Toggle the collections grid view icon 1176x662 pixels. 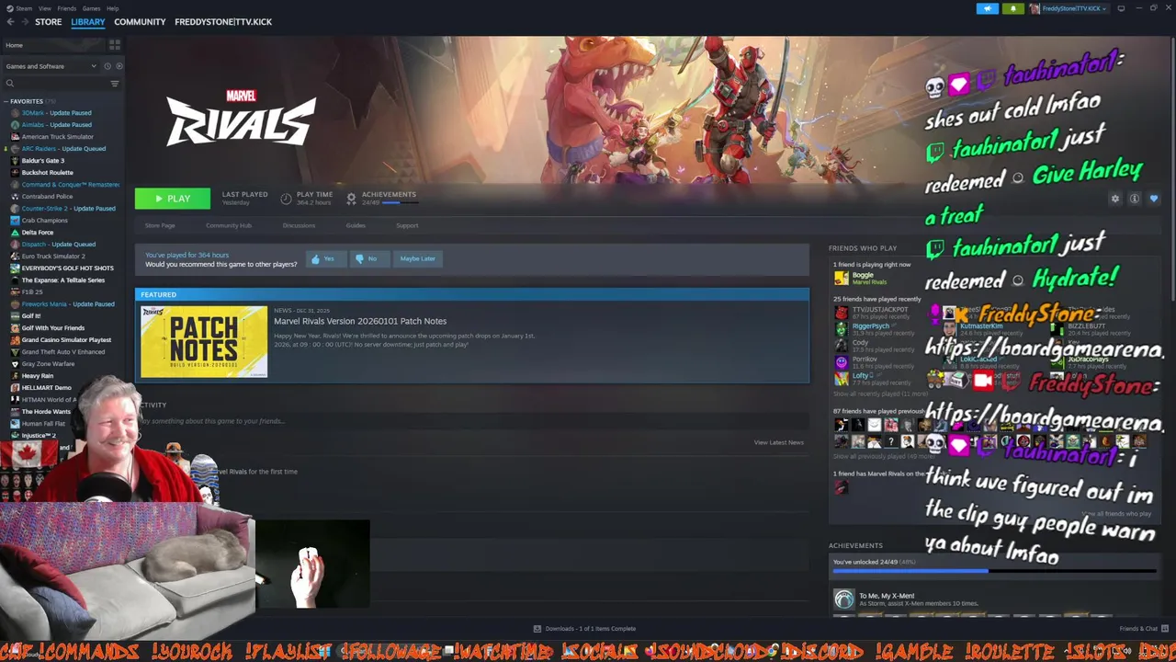[115, 45]
